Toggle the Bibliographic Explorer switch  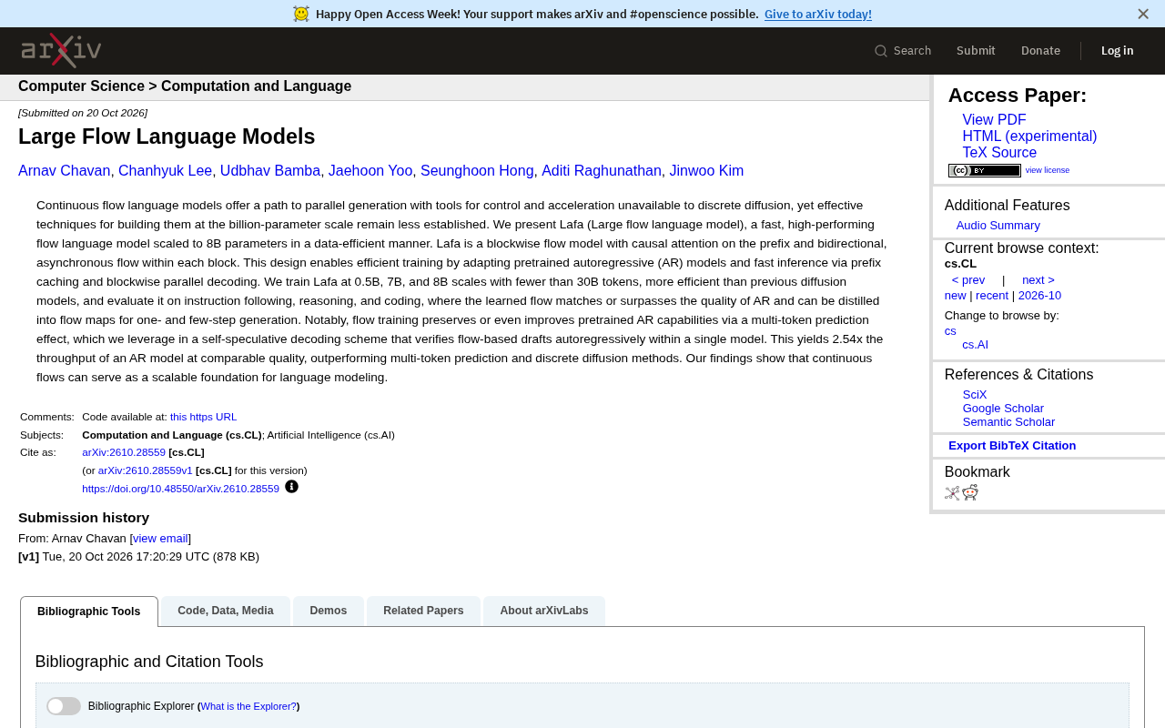64,706
